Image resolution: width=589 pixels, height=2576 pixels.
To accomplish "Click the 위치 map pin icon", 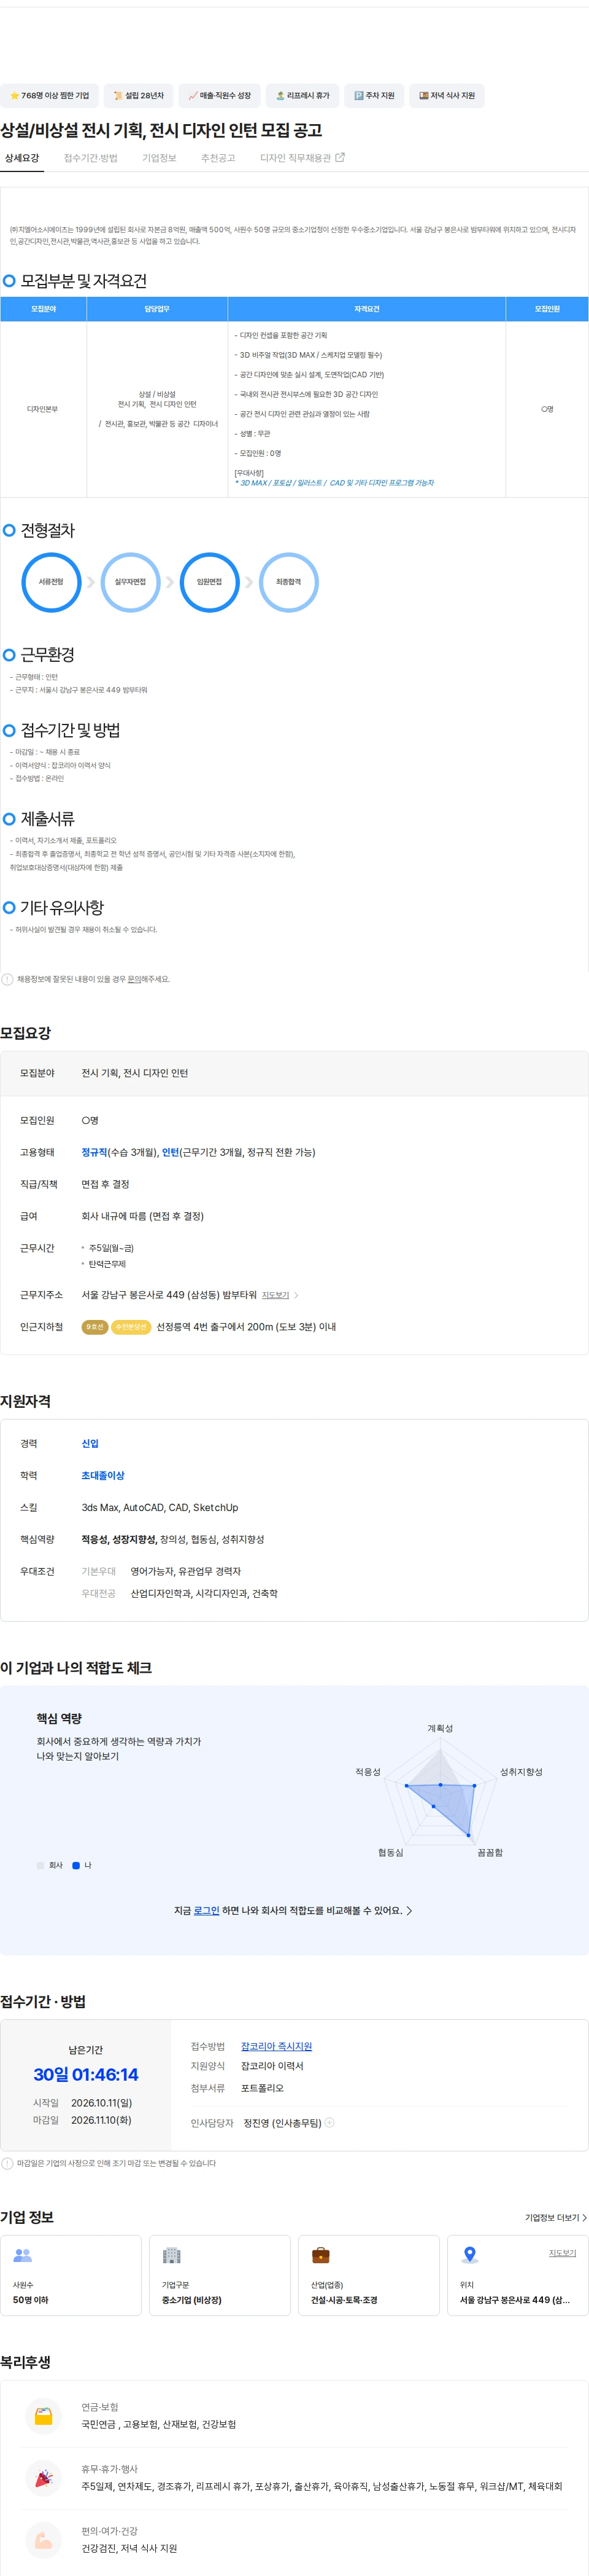I will 469,2254.
